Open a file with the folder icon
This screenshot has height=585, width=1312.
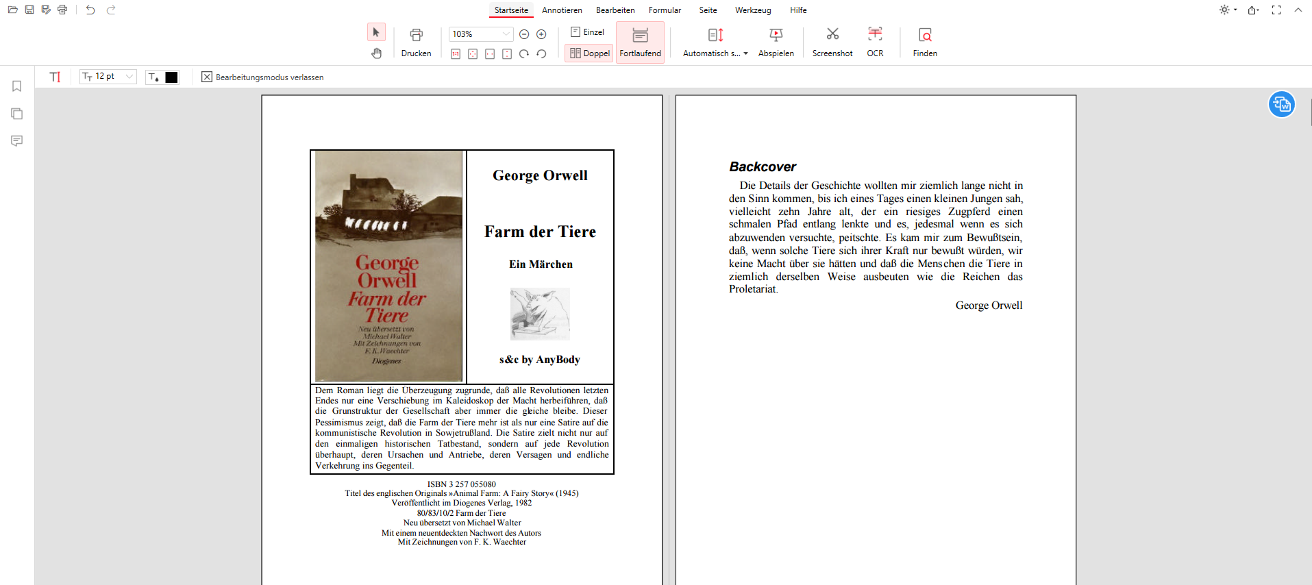12,10
